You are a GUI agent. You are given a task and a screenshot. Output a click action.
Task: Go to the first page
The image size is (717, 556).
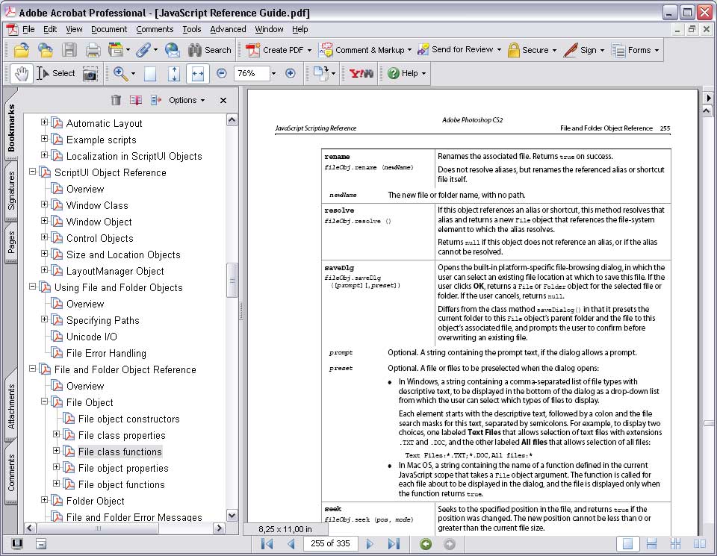coord(267,543)
